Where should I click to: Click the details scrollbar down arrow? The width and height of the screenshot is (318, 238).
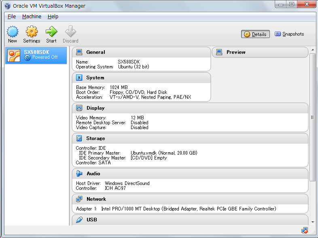click(312, 222)
